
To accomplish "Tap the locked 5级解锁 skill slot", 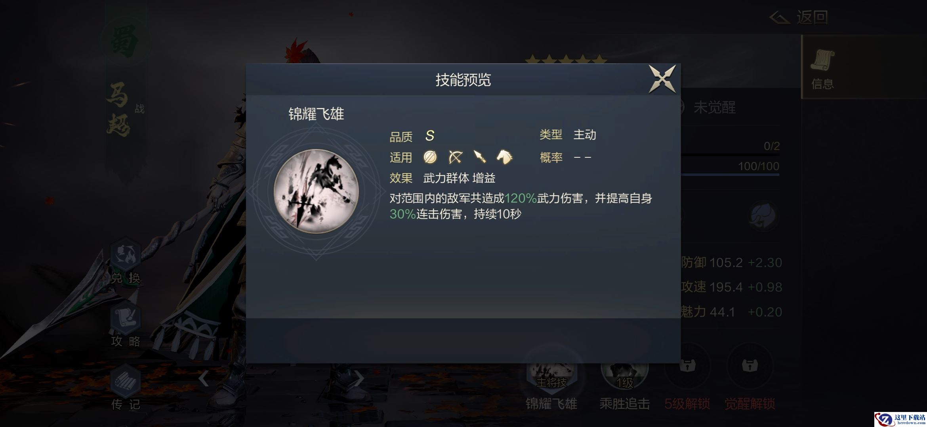I will click(687, 380).
